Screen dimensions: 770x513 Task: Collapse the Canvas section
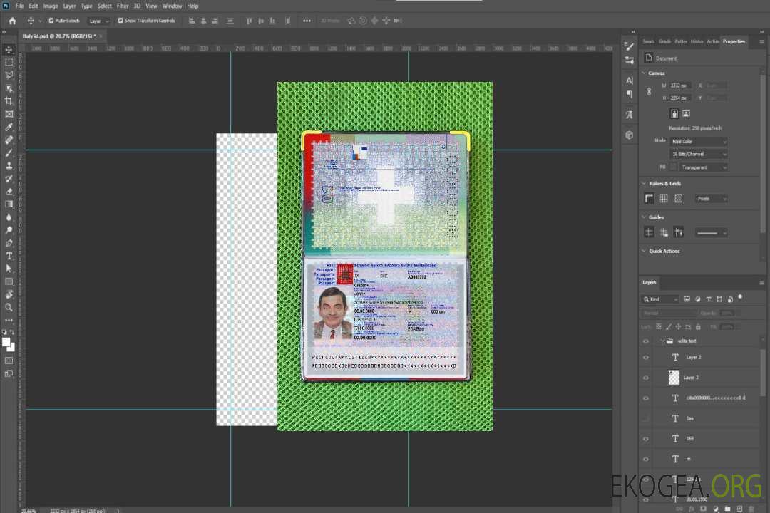click(645, 73)
